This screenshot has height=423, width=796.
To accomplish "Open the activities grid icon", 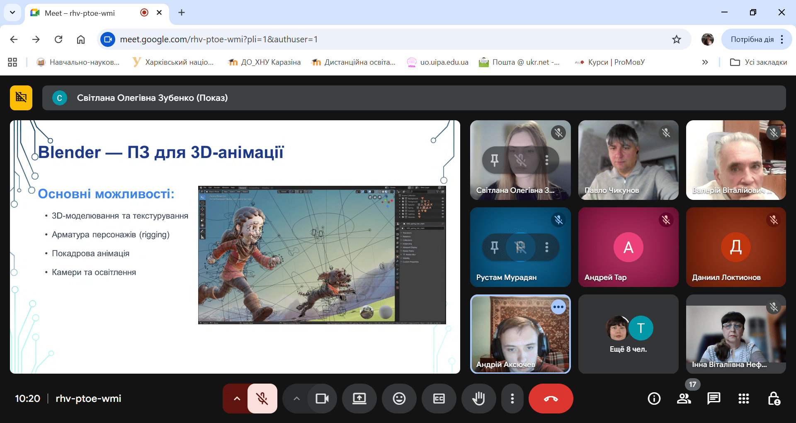I will pos(743,399).
